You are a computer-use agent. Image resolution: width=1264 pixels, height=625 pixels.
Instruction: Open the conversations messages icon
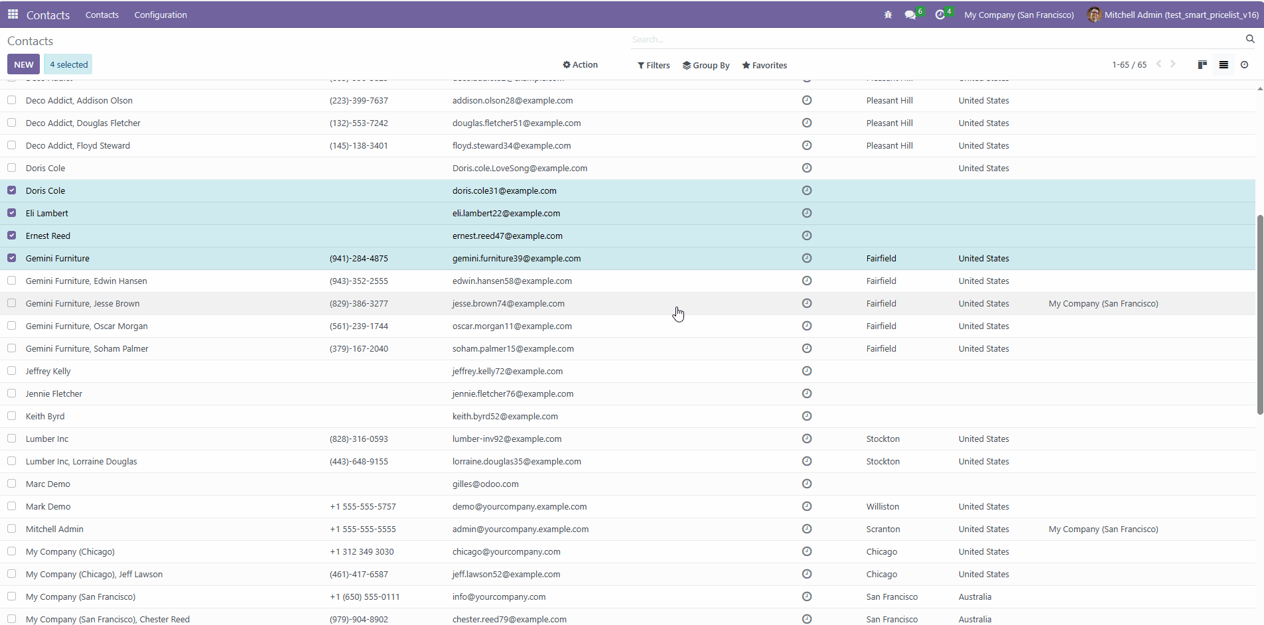tap(910, 15)
